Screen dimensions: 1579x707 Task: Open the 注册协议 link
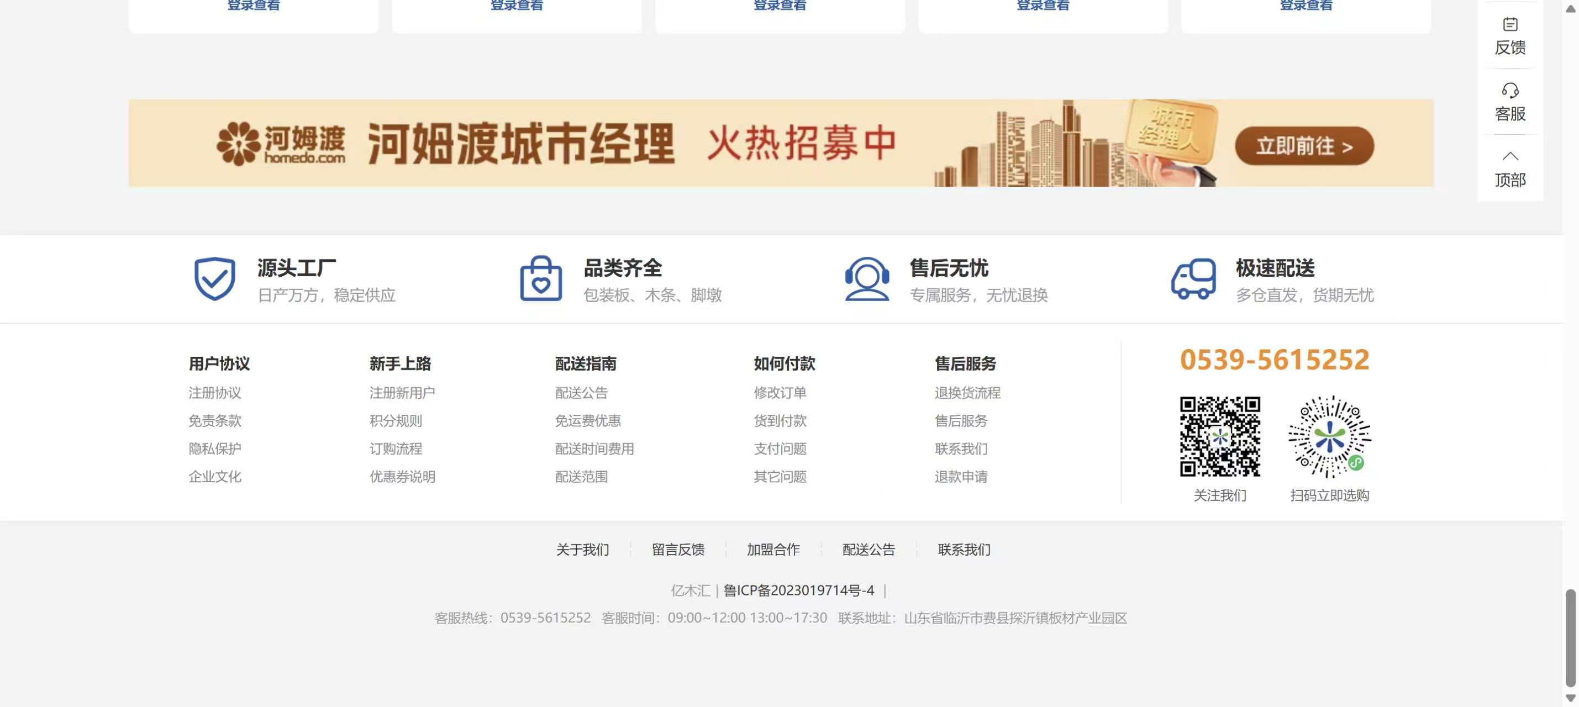pos(214,393)
